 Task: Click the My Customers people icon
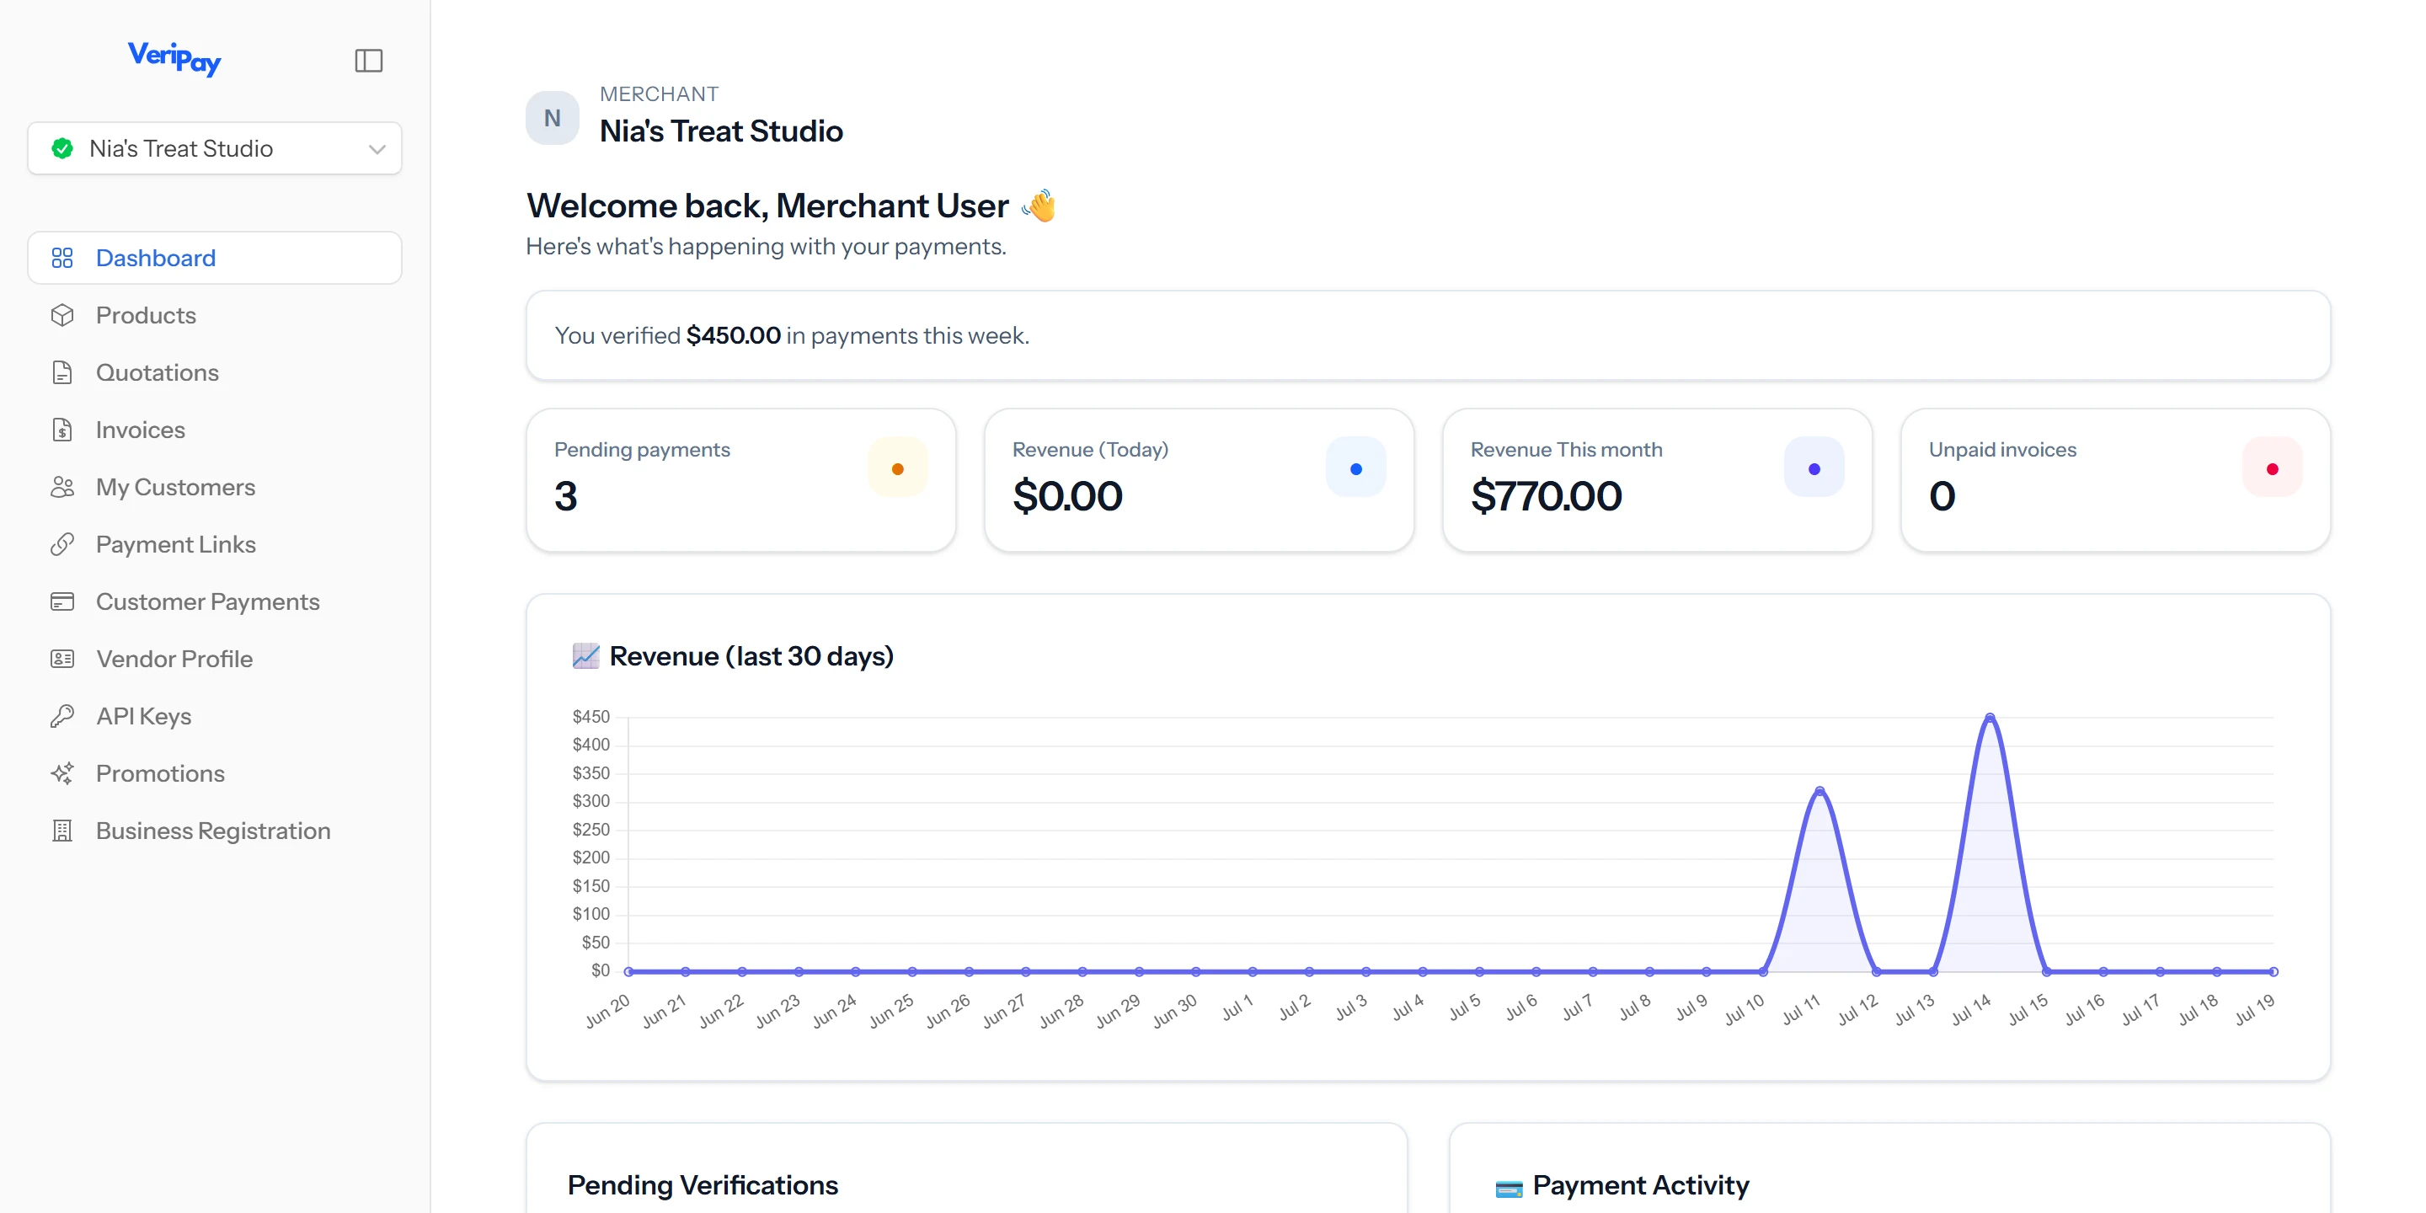[x=62, y=487]
